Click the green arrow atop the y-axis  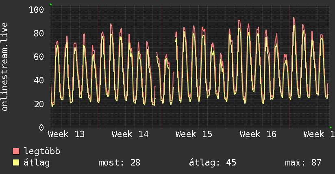click(51, 4)
